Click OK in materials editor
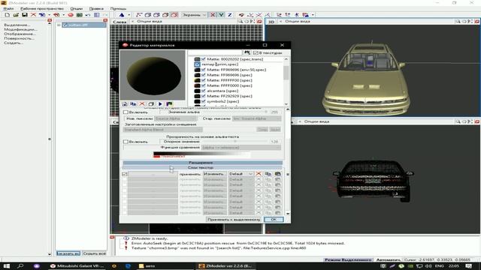481x270 pixels. (274, 220)
